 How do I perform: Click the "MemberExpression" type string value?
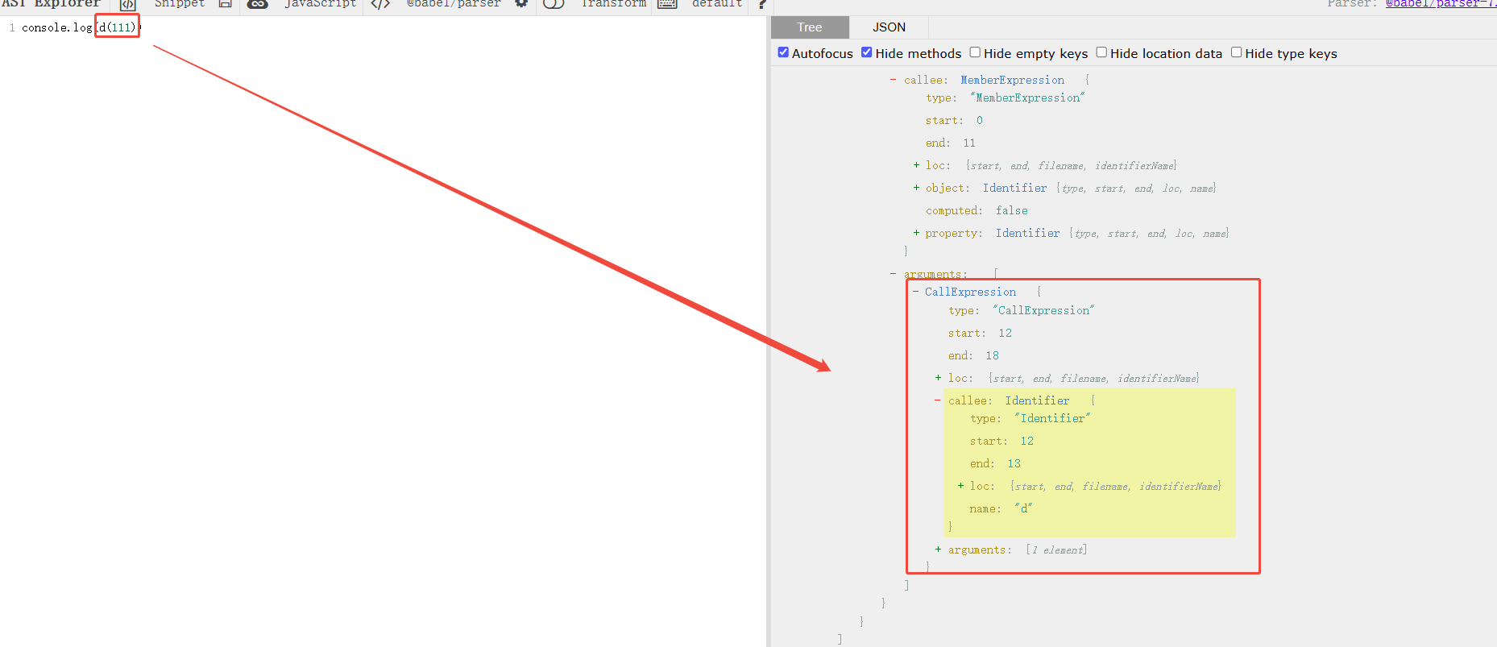click(1027, 97)
